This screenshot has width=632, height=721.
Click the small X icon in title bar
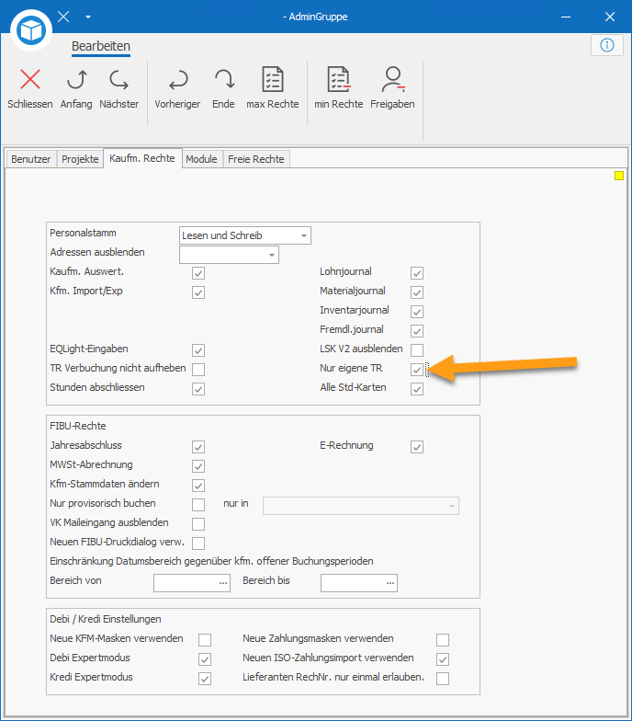tap(63, 17)
